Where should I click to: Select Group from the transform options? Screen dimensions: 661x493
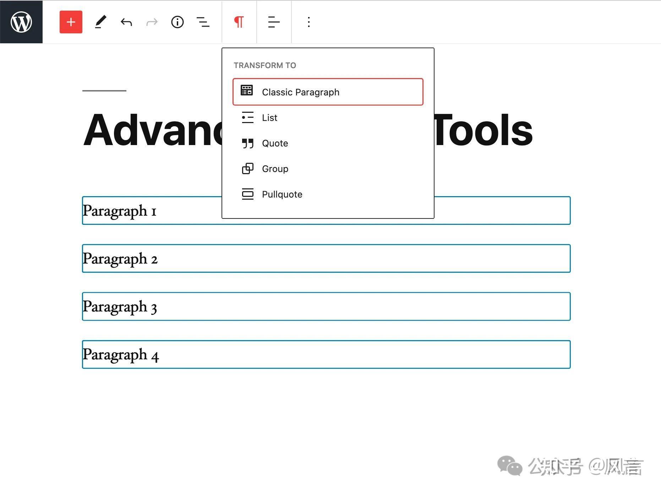[x=275, y=168]
